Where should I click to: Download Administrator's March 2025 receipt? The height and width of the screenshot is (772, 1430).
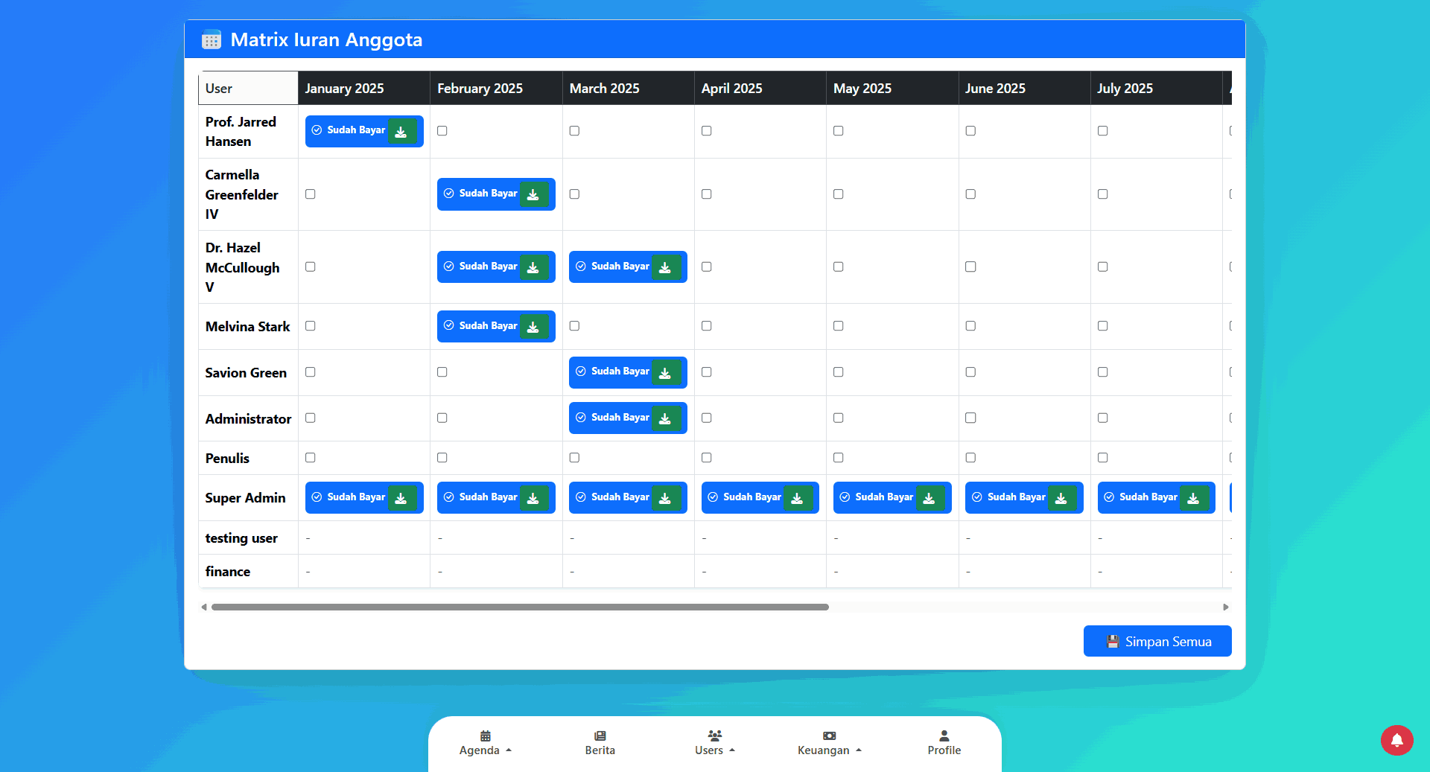pyautogui.click(x=665, y=419)
